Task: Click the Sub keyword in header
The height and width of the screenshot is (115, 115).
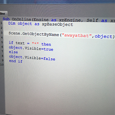Action: (x=6, y=19)
